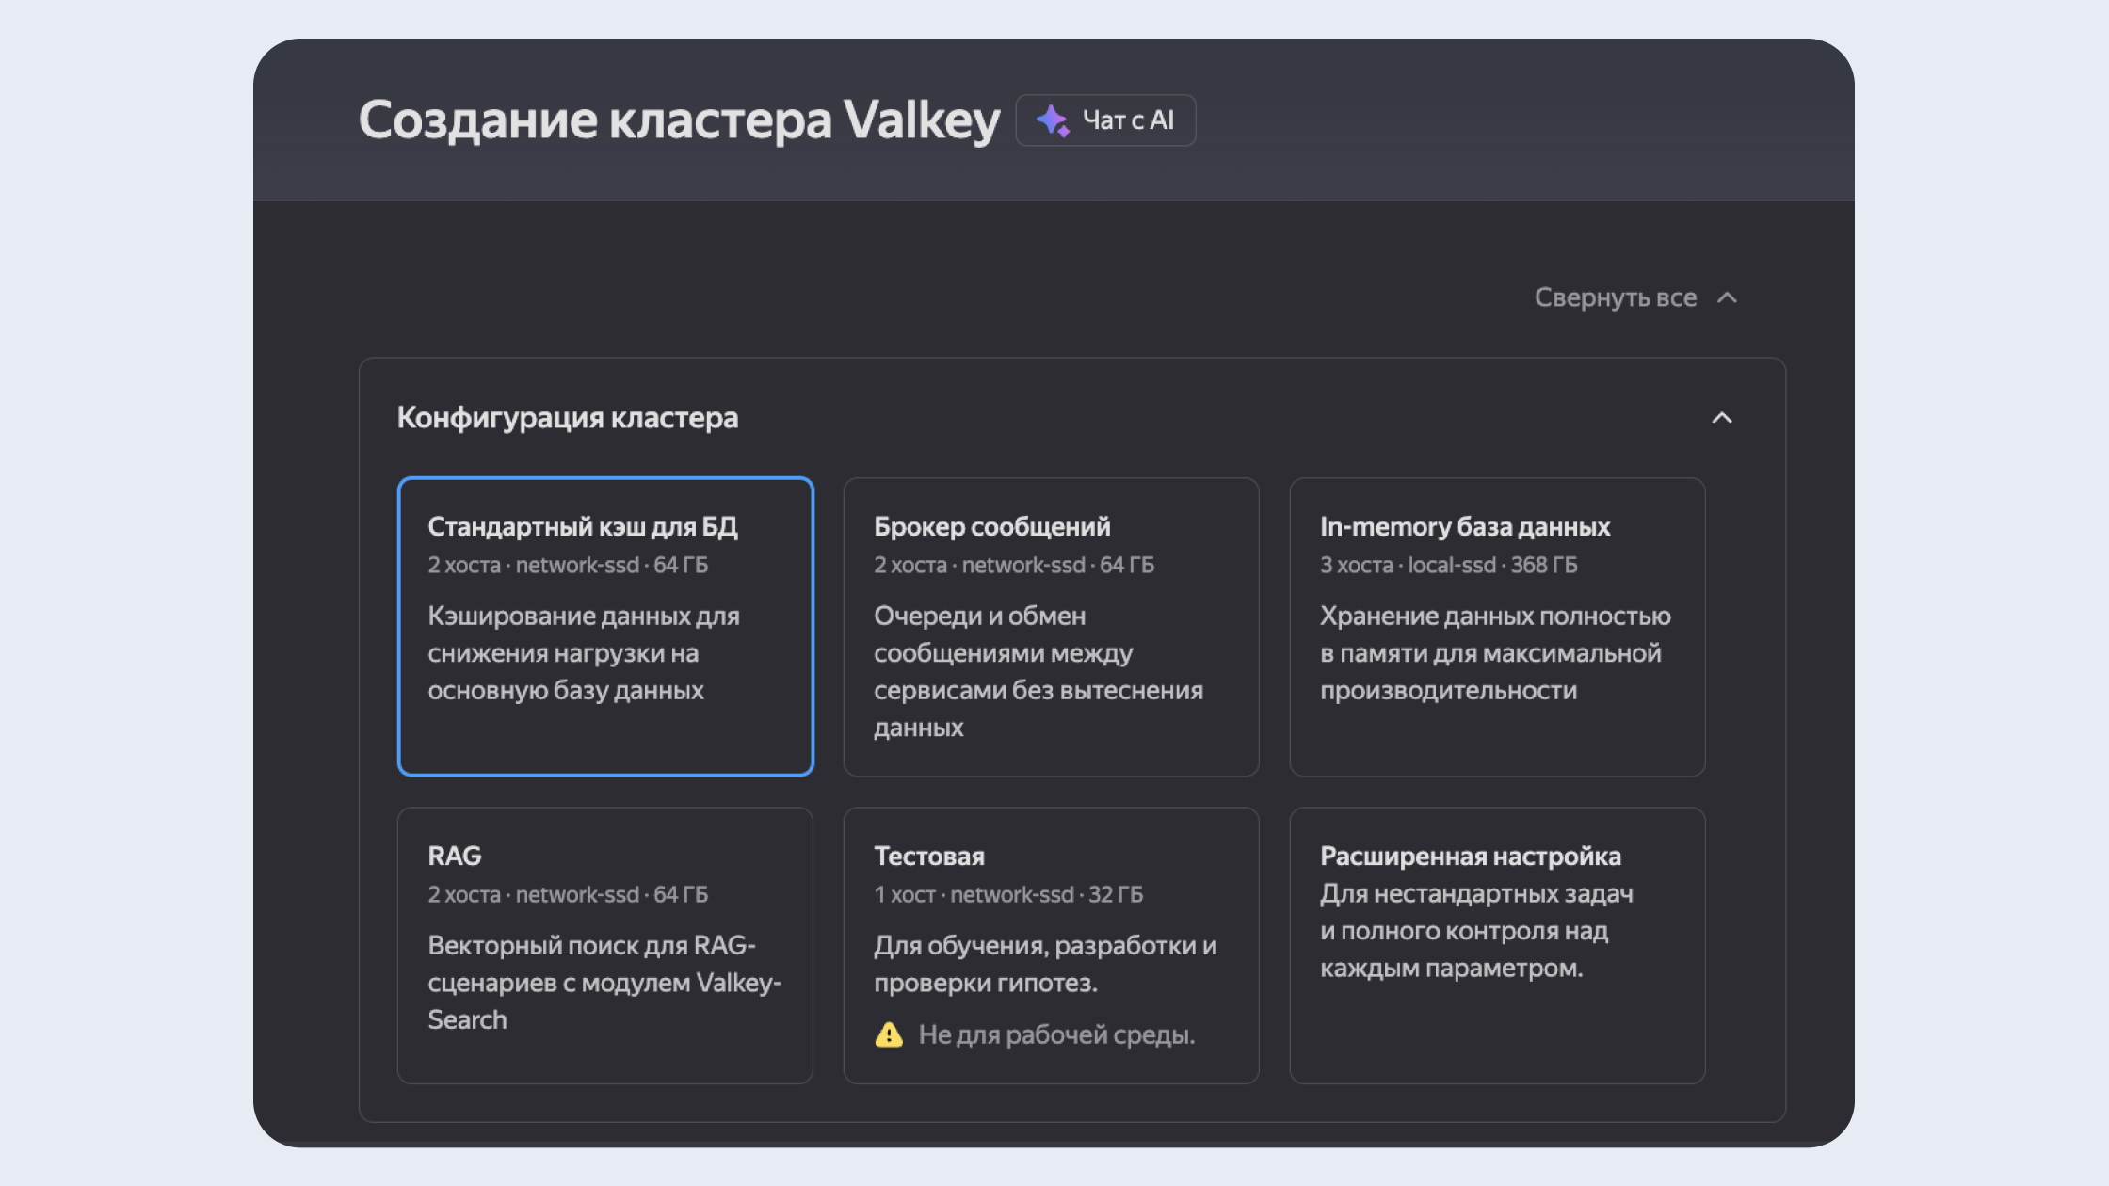The width and height of the screenshot is (2109, 1186).
Task: Select the RAG configuration card
Action: [x=605, y=945]
